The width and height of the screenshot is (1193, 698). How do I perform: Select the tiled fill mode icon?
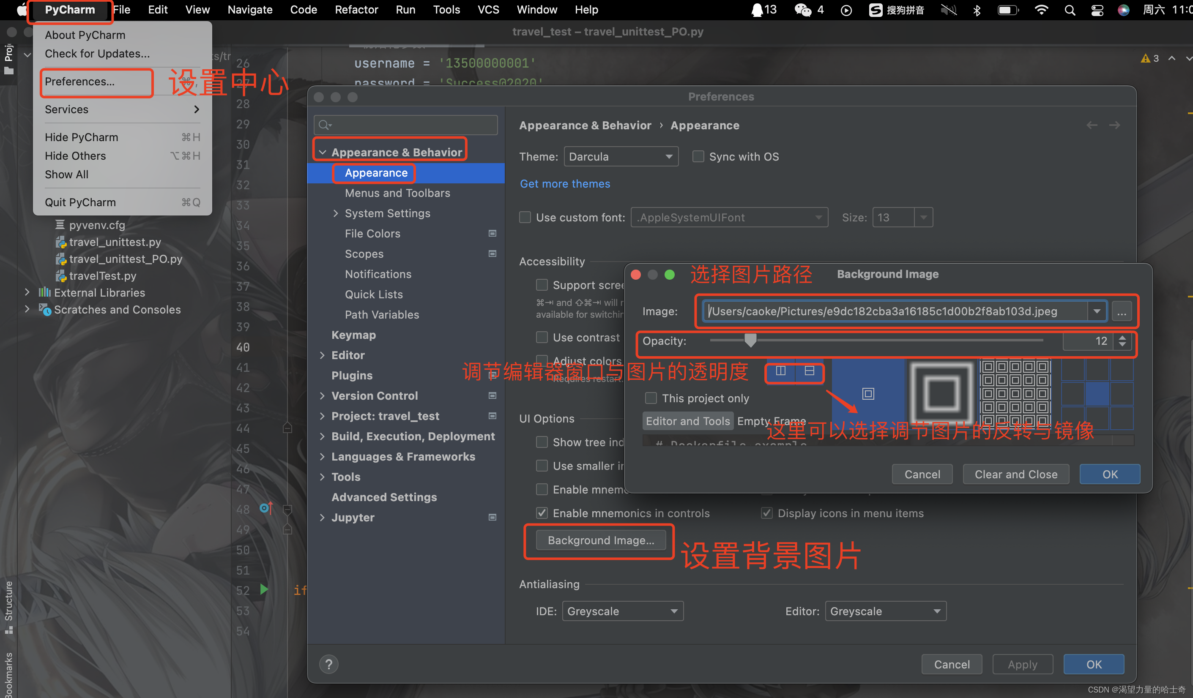pyautogui.click(x=1015, y=393)
